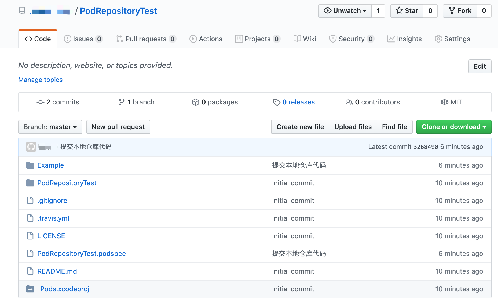498x302 pixels.
Task: Open the Insights tab
Action: pos(405,39)
